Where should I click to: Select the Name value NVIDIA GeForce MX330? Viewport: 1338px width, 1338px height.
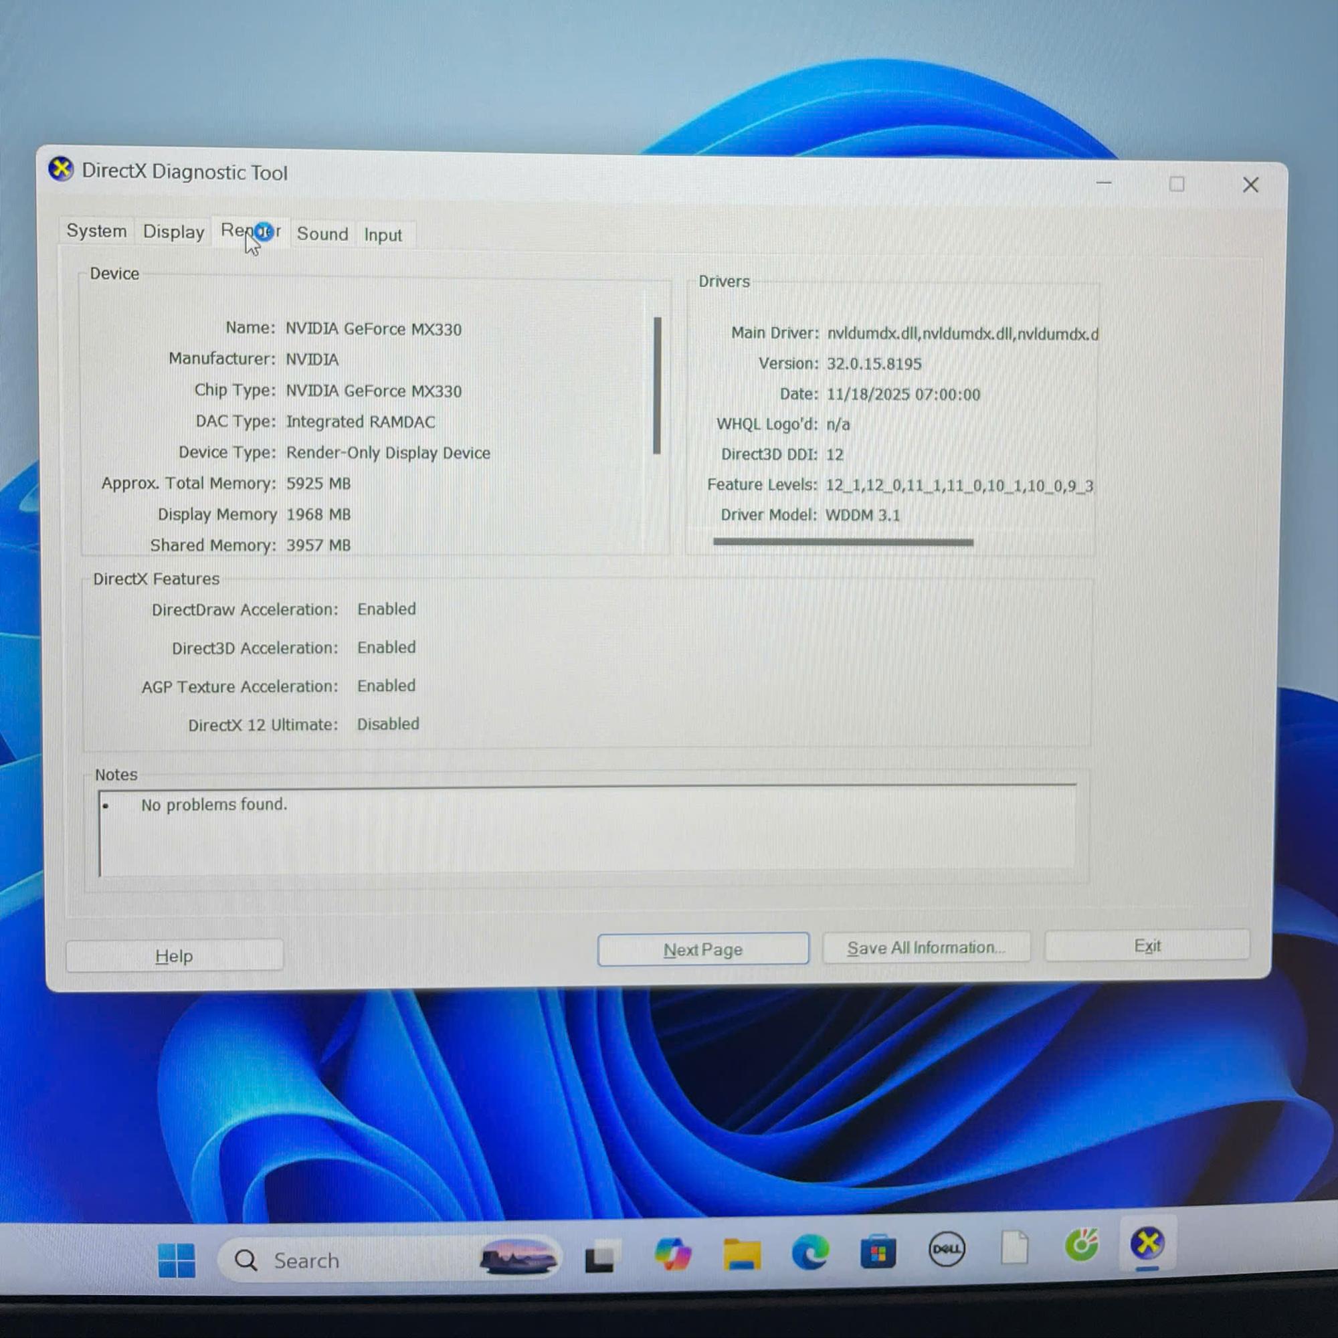374,330
